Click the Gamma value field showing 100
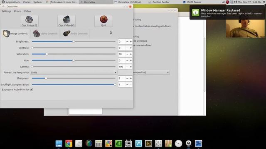Viewport: 266px width, 149px height. pos(122,67)
